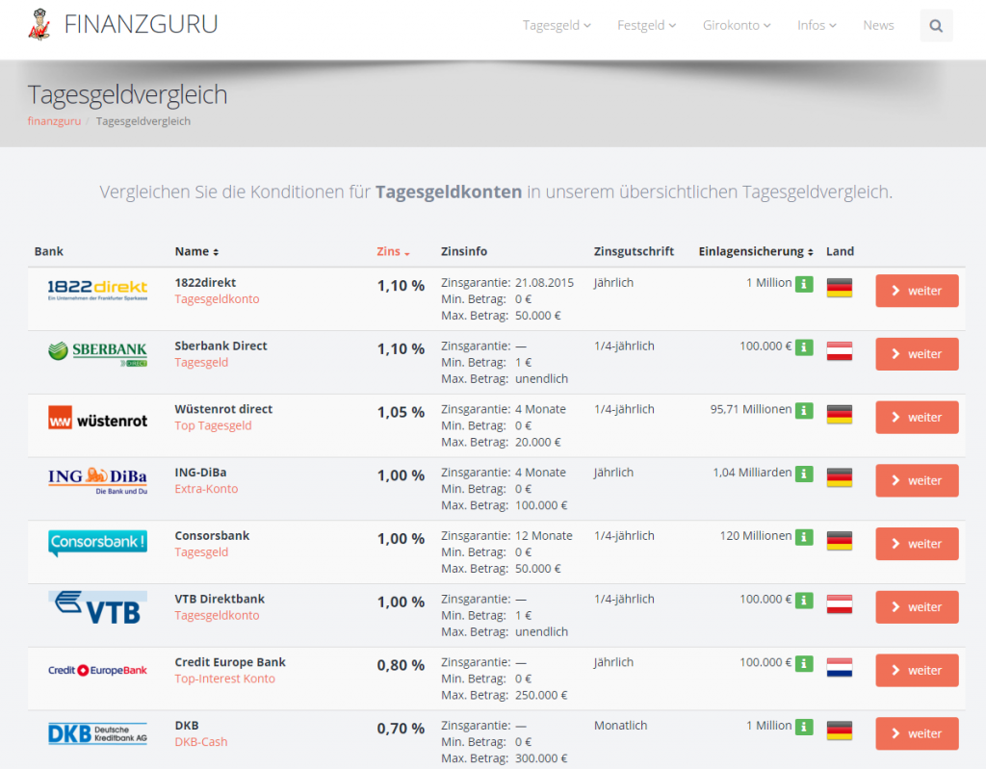
Task: Click the German flag in Wüstenrot row
Action: click(x=840, y=414)
